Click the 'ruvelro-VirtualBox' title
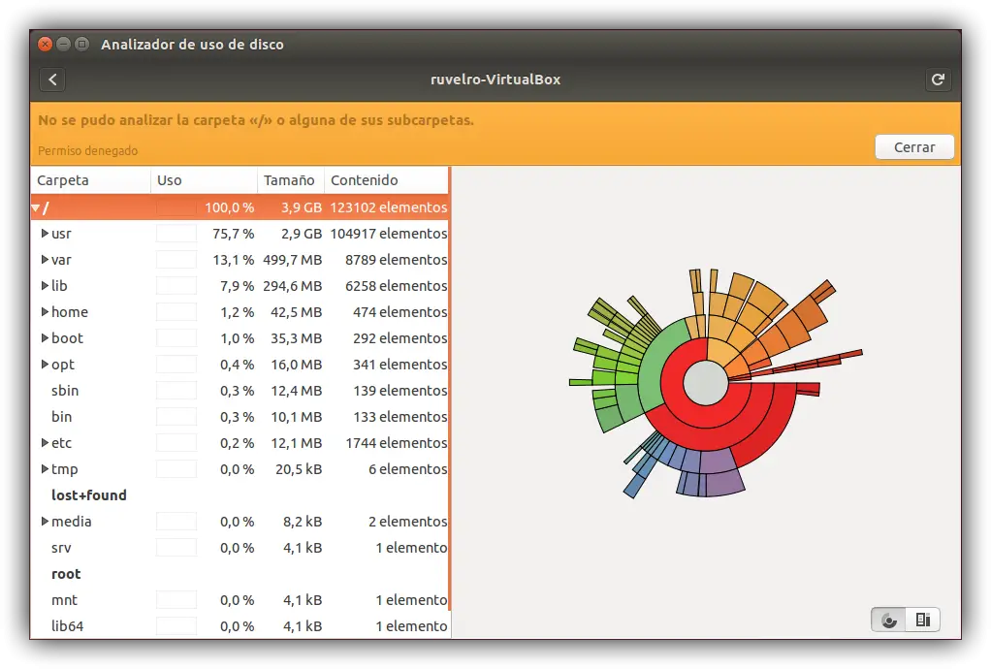The height and width of the screenshot is (669, 991). [x=495, y=80]
